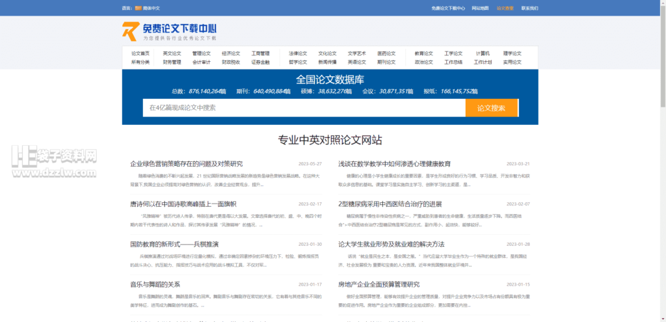Image resolution: width=666 pixels, height=322 pixels.
Task: Open article 浅谈在数学教学中如何渗透心理健康教育
Action: point(395,164)
